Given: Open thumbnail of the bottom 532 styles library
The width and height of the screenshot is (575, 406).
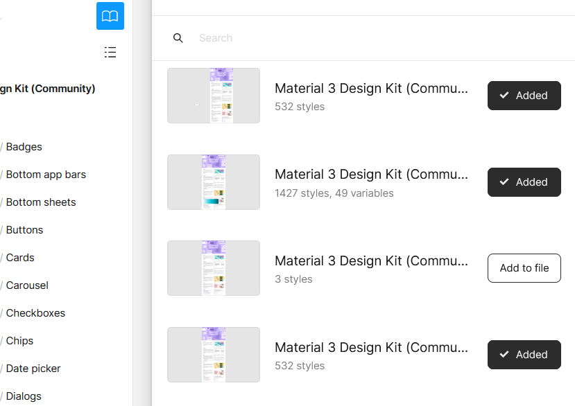Looking at the screenshot, I should 214,355.
